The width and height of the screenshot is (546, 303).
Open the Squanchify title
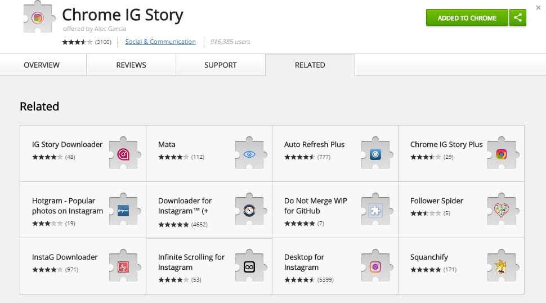tap(429, 257)
